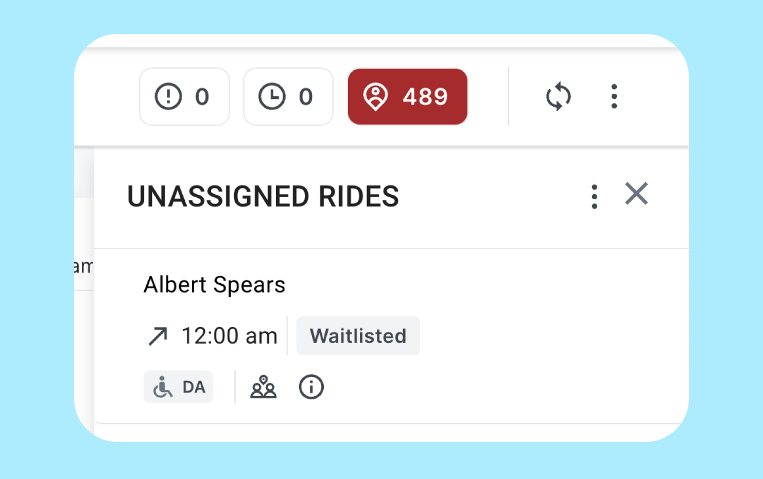Click the UNASSIGNED RIDES panel heading
Viewport: 763px width, 479px height.
(263, 196)
